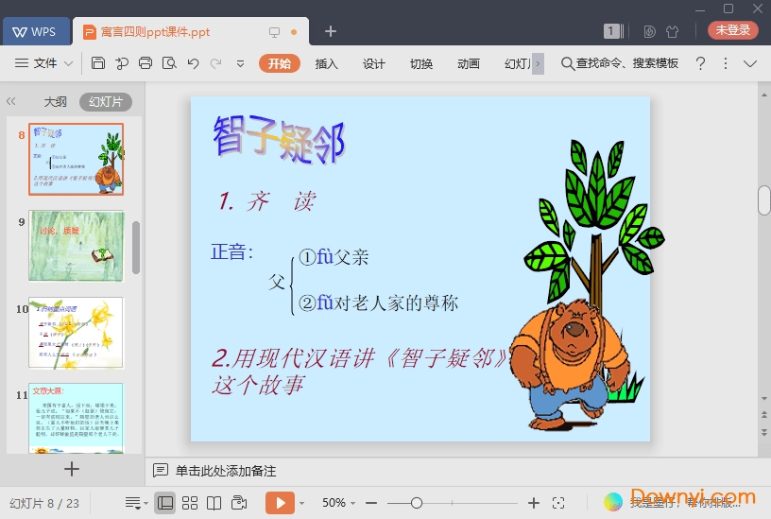Open the help question mark icon

point(701,63)
